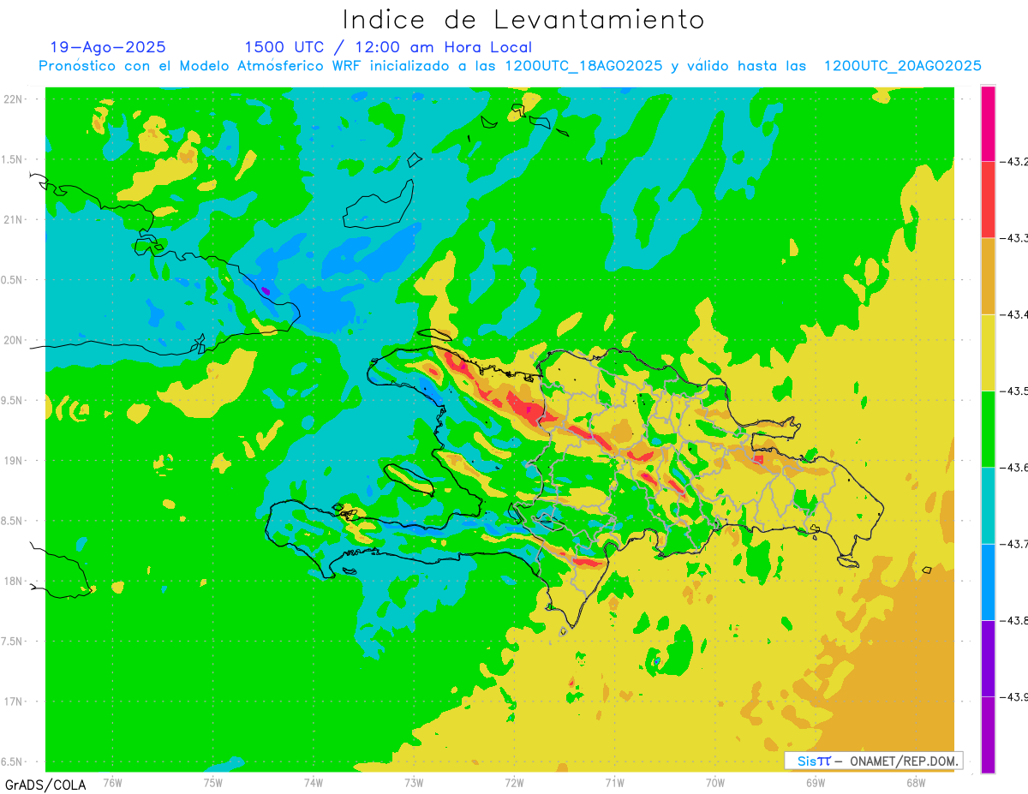The height and width of the screenshot is (794, 1028).
Task: Click the 71W longitude label
Action: point(614,783)
